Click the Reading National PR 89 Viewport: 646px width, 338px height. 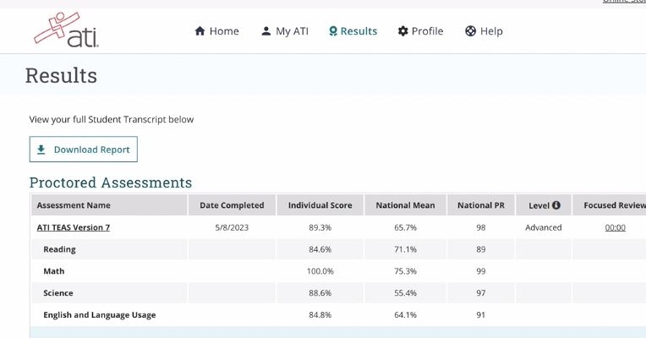481,249
